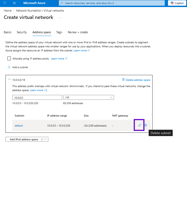Enable Allocate using IP address pools checkbox
Image resolution: width=187 pixels, height=199 pixels.
9,58
